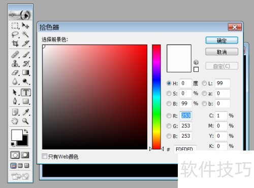Select the H hue radio button
This screenshot has height=188, width=254.
(x=169, y=83)
